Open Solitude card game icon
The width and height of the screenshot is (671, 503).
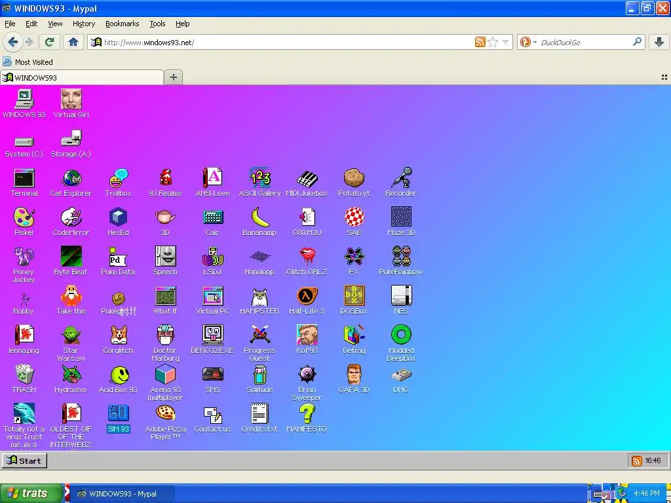[259, 375]
